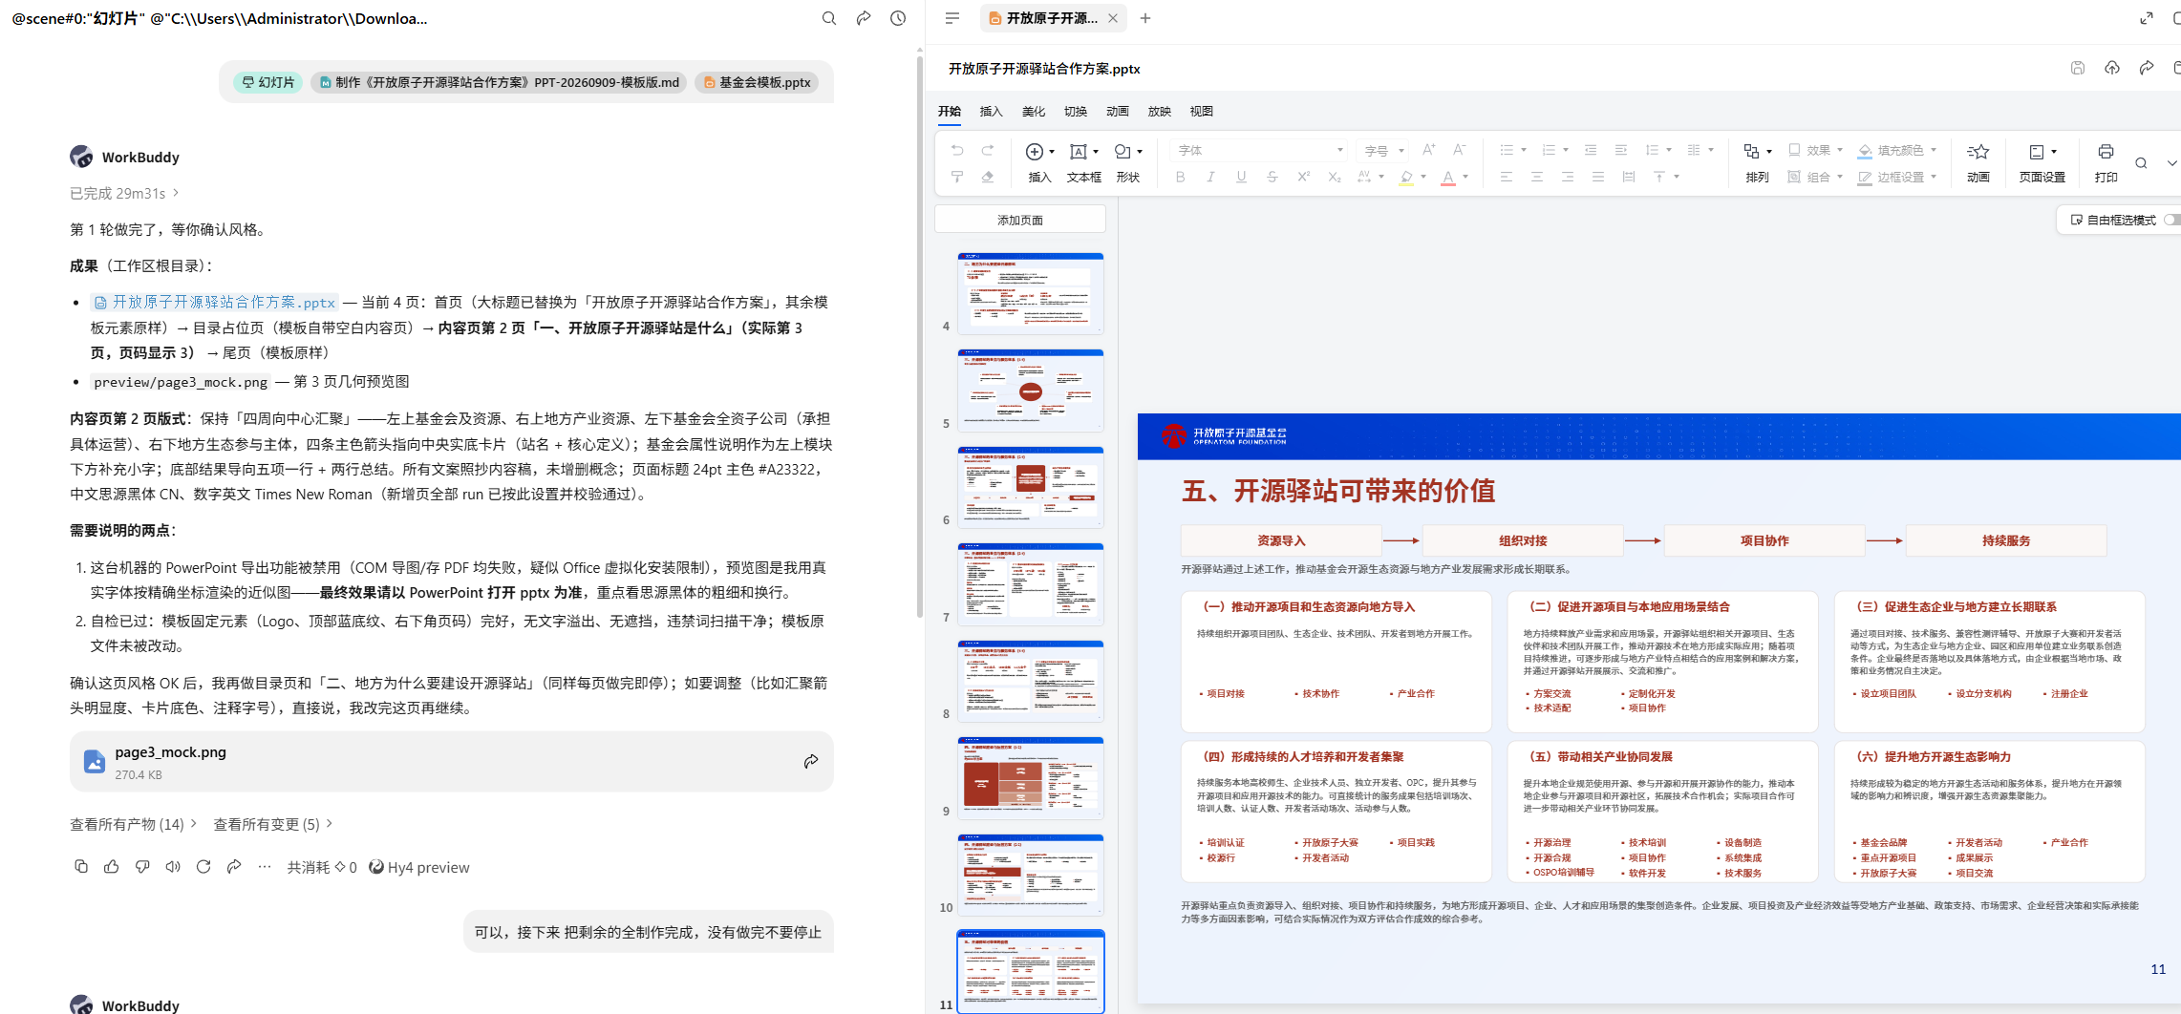Click the undo arrow in the toolbar

point(957,151)
